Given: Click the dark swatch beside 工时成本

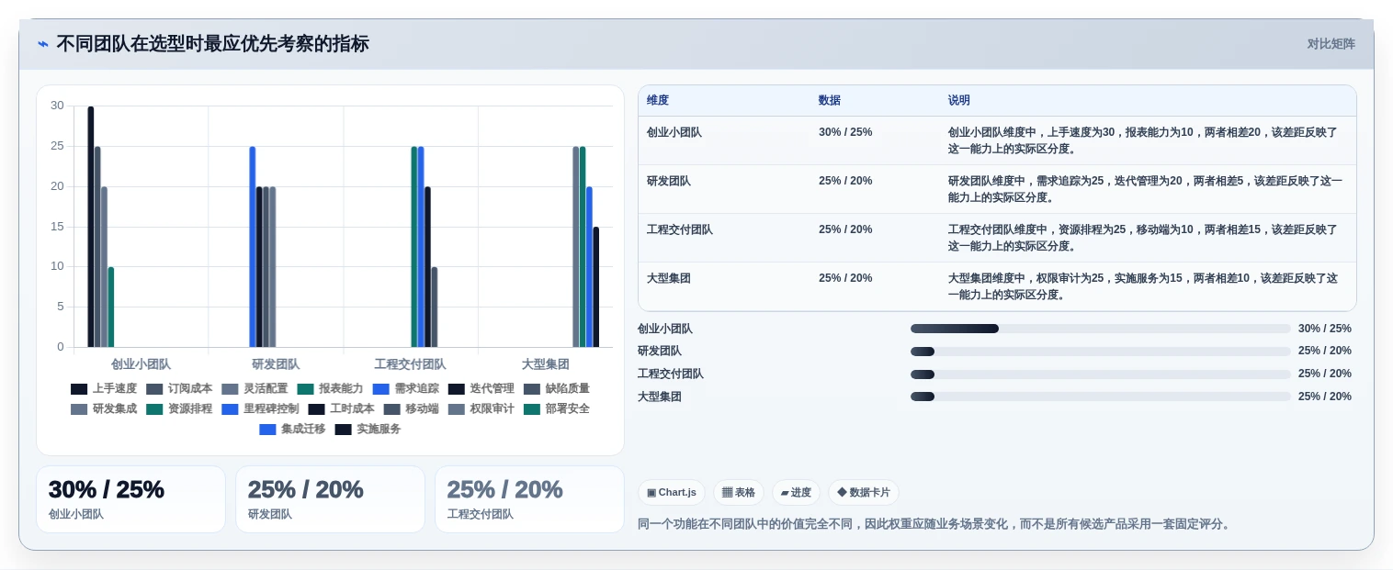Looking at the screenshot, I should pos(316,408).
